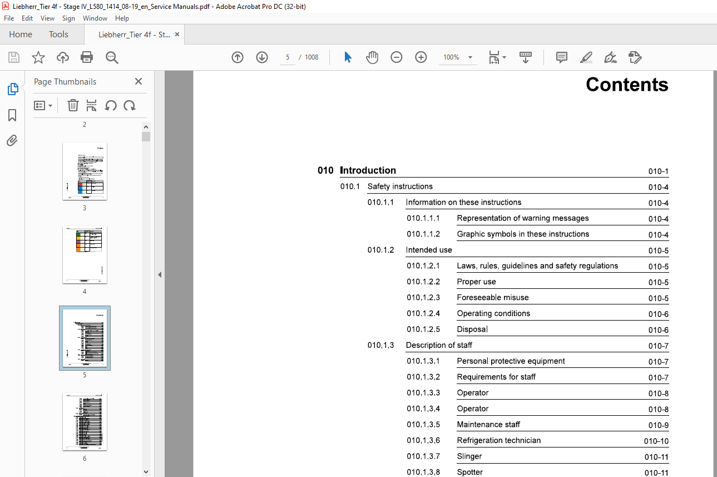Rotate page counterclockwise icon

pyautogui.click(x=111, y=105)
